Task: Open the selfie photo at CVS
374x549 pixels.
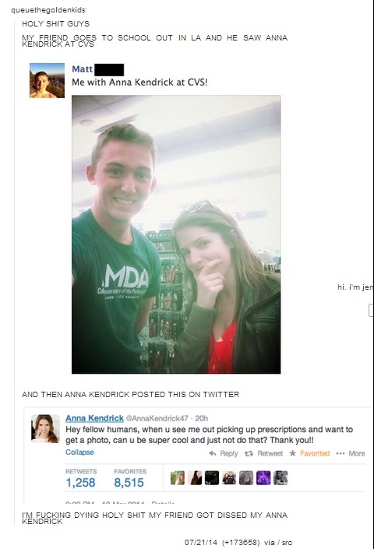Action: [176, 234]
